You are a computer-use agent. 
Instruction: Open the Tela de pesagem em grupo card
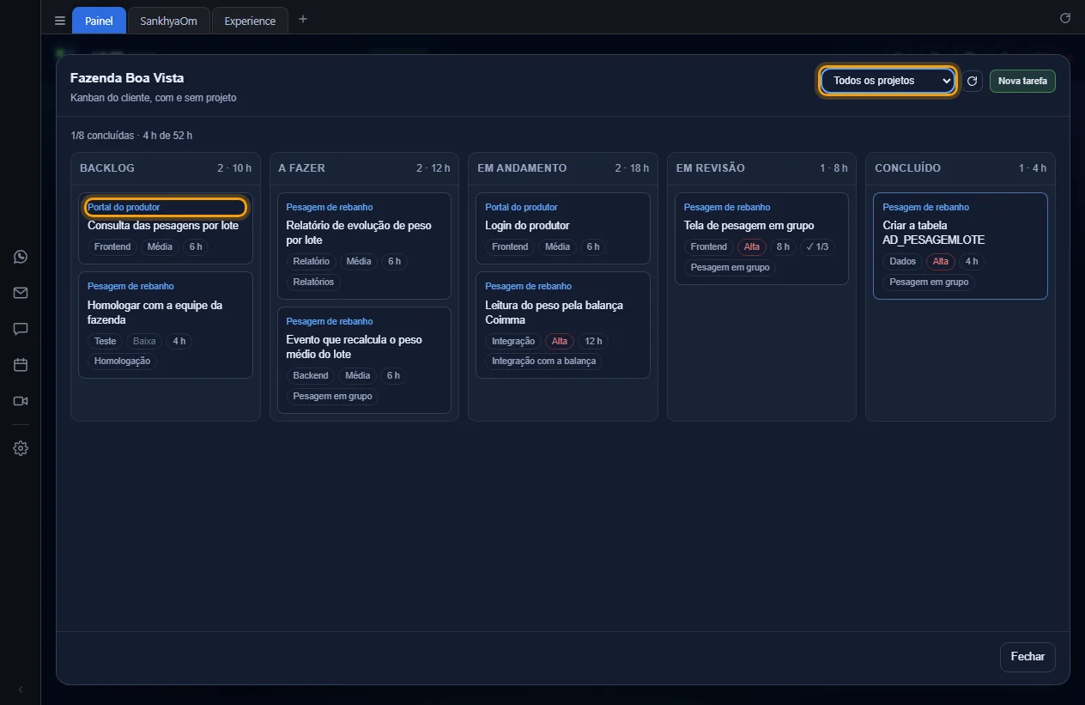(x=762, y=239)
